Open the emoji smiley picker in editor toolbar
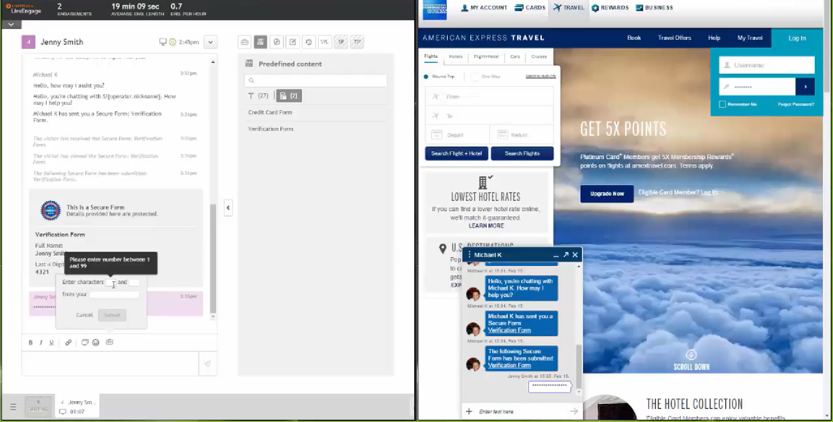 [x=96, y=343]
